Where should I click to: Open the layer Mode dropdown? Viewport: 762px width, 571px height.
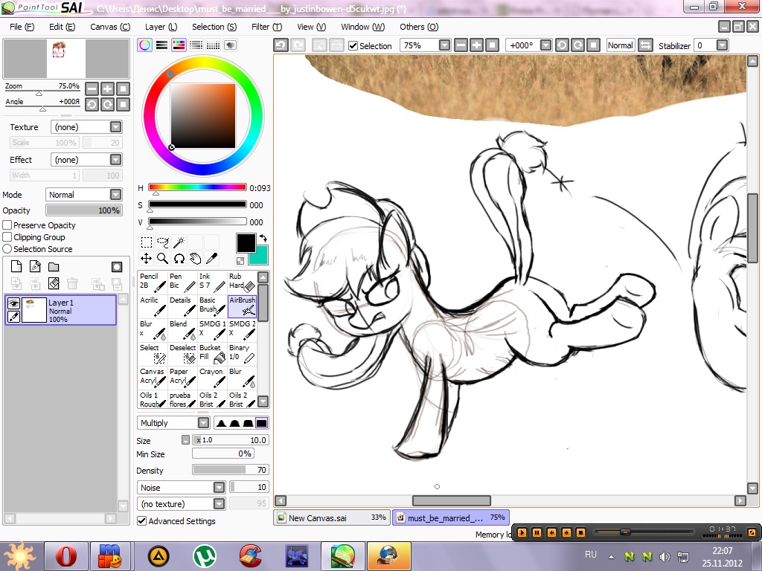tap(83, 194)
